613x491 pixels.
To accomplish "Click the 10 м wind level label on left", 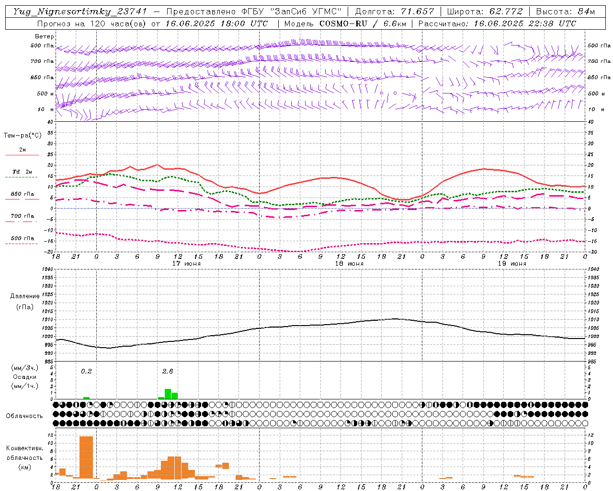I will [46, 110].
